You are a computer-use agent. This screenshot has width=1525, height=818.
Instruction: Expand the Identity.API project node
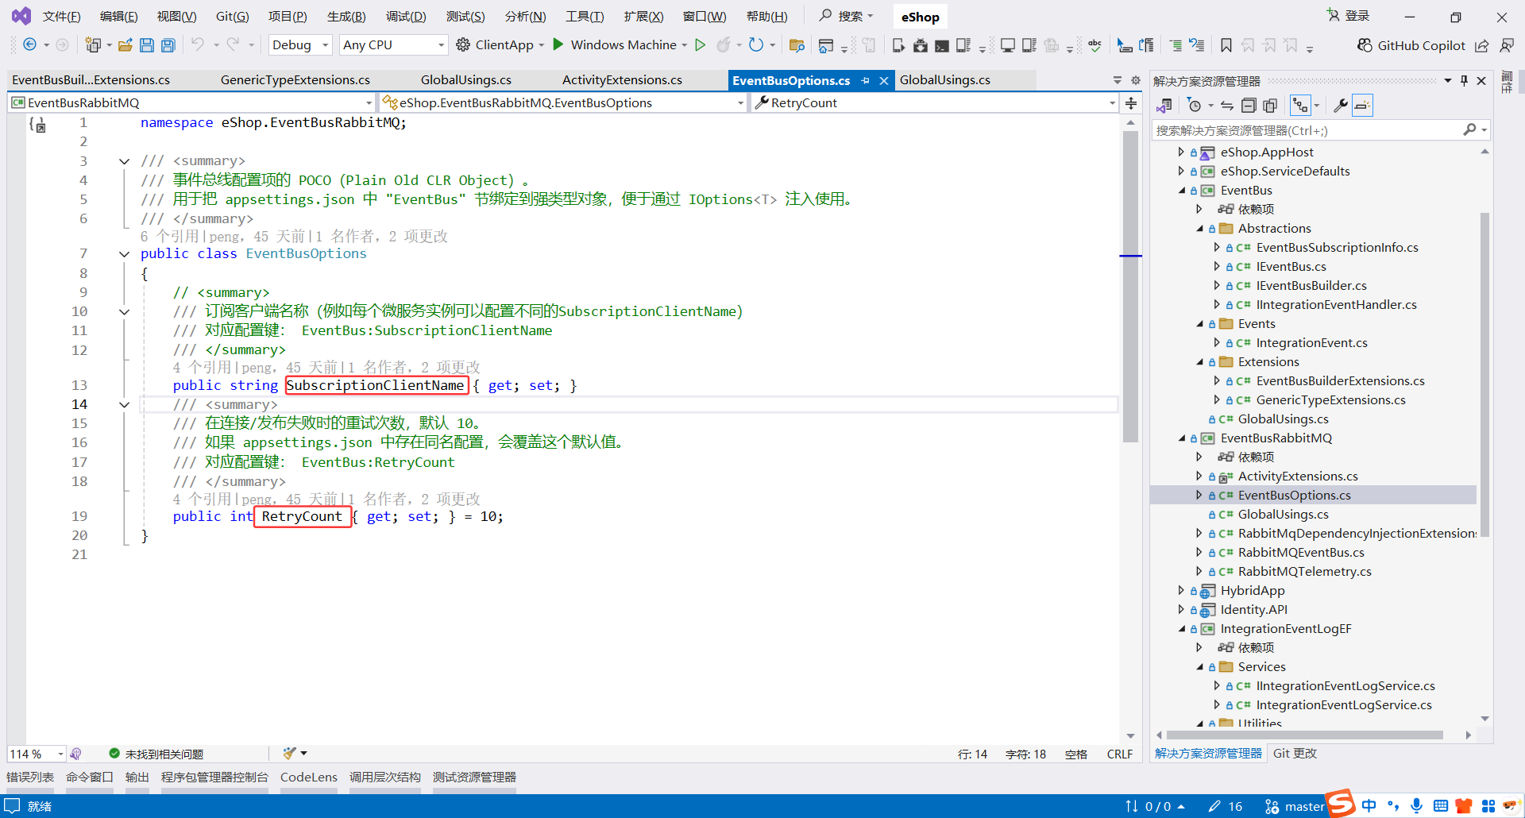pos(1181,609)
